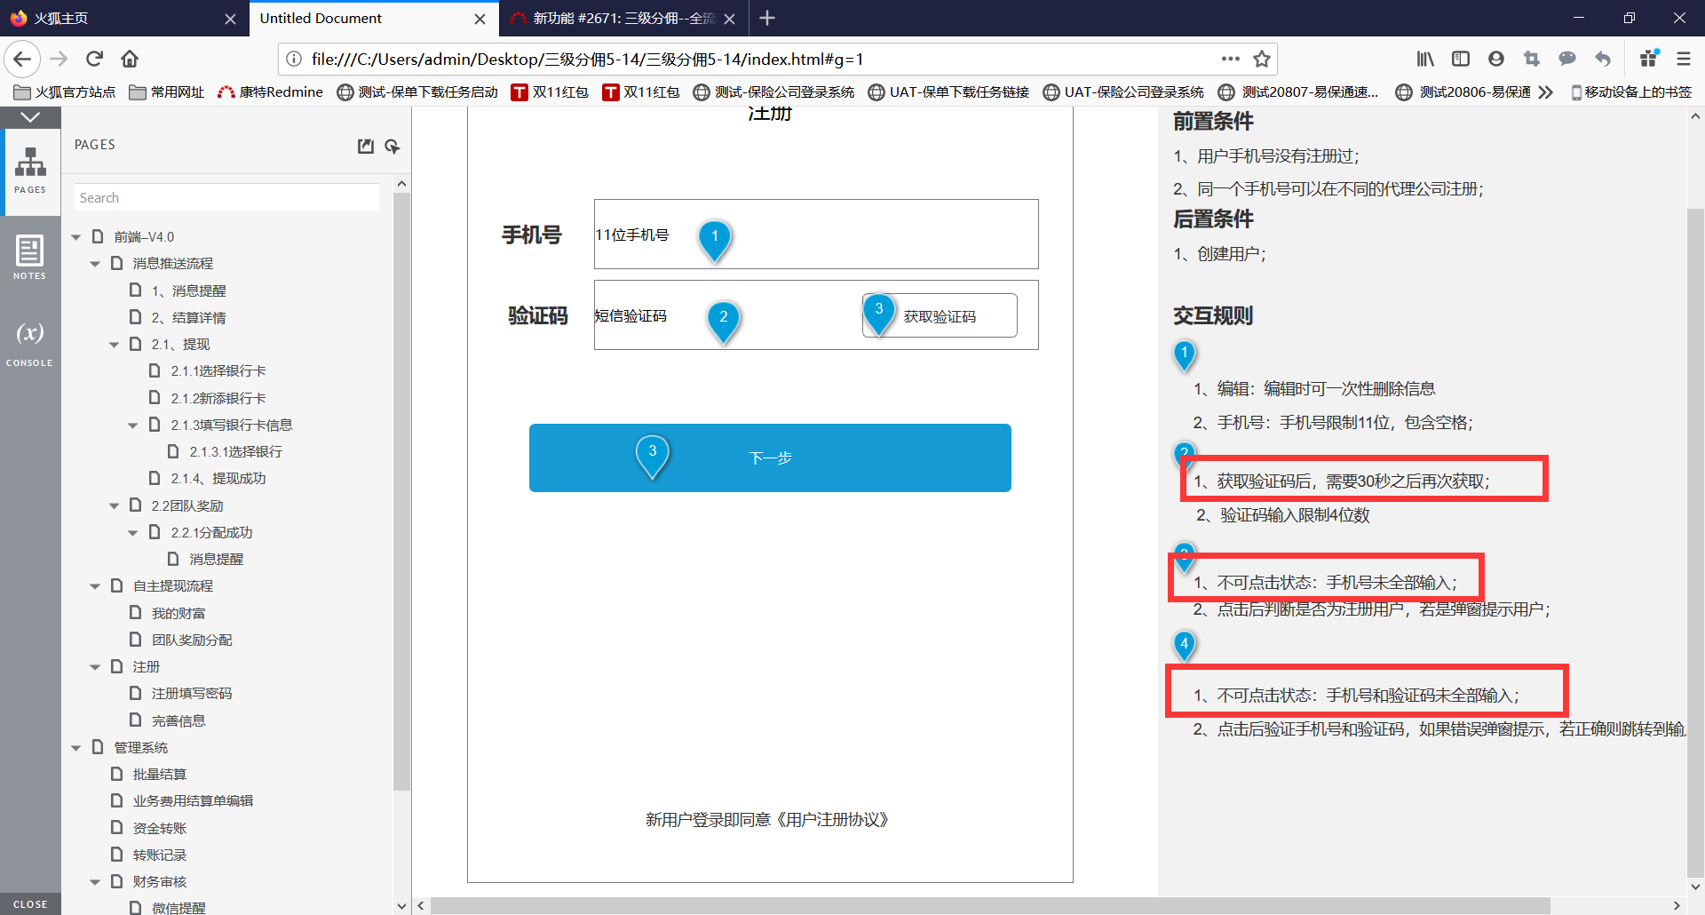Open the 2.1.1选择银行卡 page
The height and width of the screenshot is (915, 1705).
tap(218, 371)
